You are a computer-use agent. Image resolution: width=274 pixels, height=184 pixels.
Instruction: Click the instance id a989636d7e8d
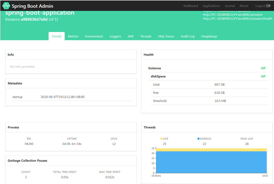pyautogui.click(x=34, y=19)
